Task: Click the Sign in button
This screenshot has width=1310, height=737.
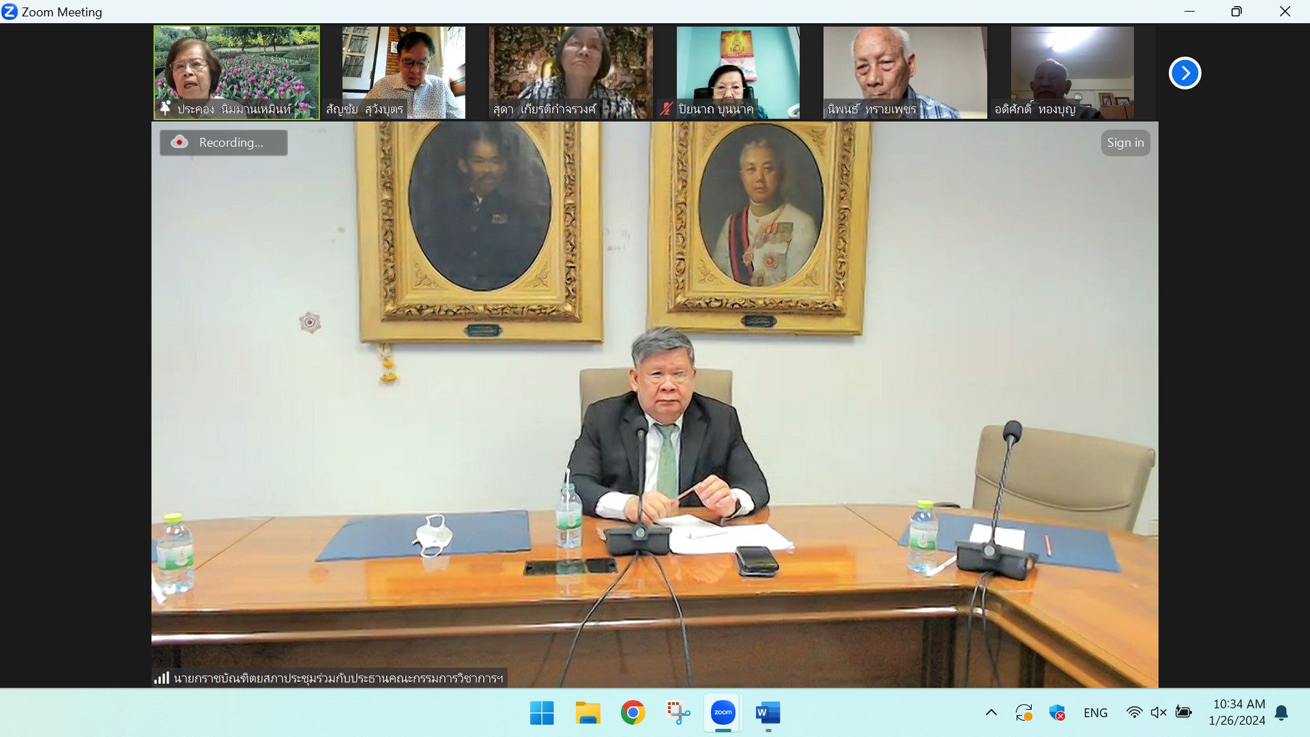Action: pos(1125,143)
